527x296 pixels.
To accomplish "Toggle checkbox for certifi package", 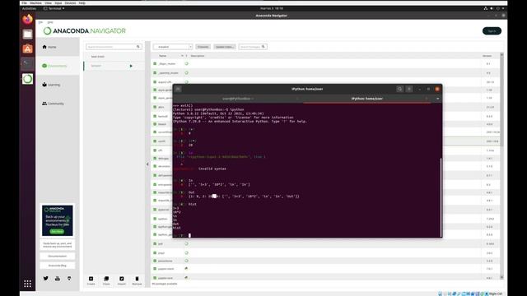I will coord(155,141).
